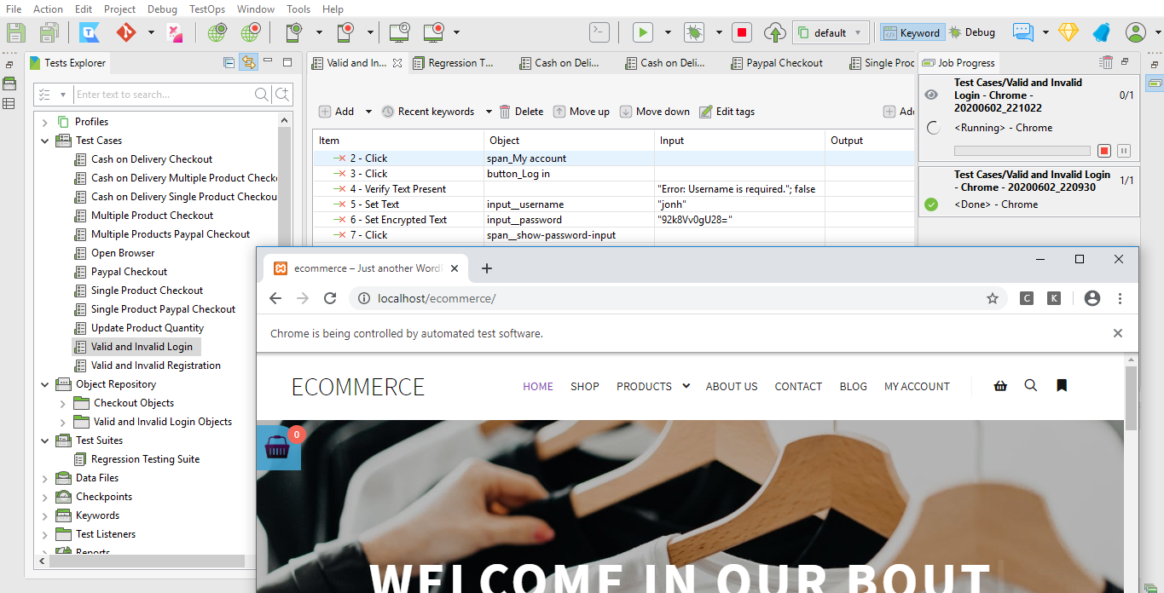Expand the Checkout Objects folder

pyautogui.click(x=62, y=403)
